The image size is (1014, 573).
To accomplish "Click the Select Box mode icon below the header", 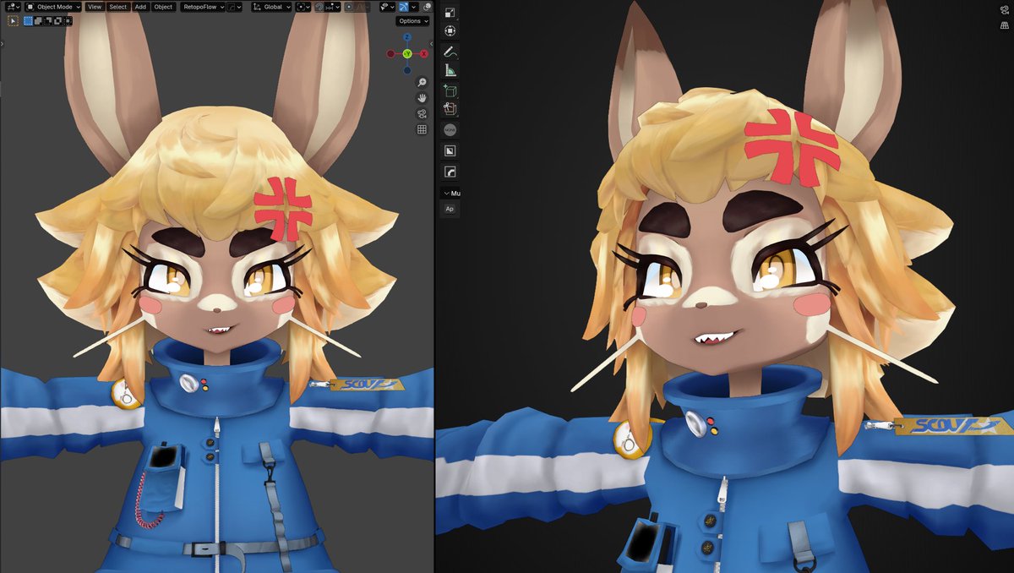I will click(x=28, y=20).
